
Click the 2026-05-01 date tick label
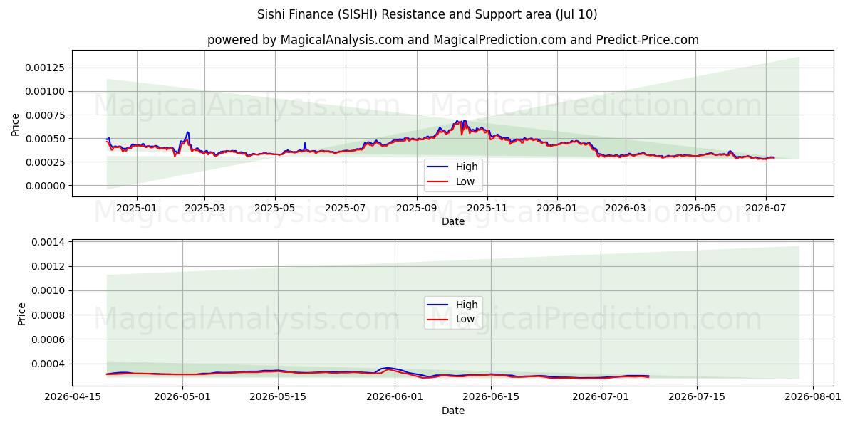point(182,397)
